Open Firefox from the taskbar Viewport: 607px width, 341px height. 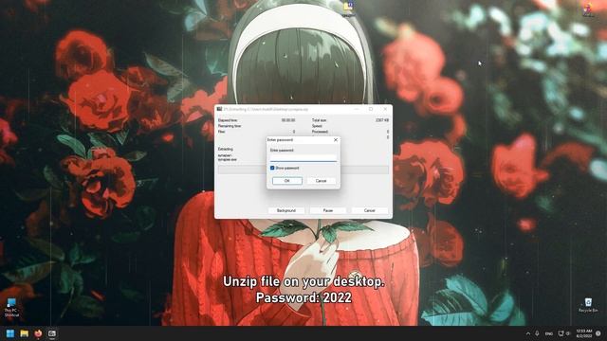38,333
